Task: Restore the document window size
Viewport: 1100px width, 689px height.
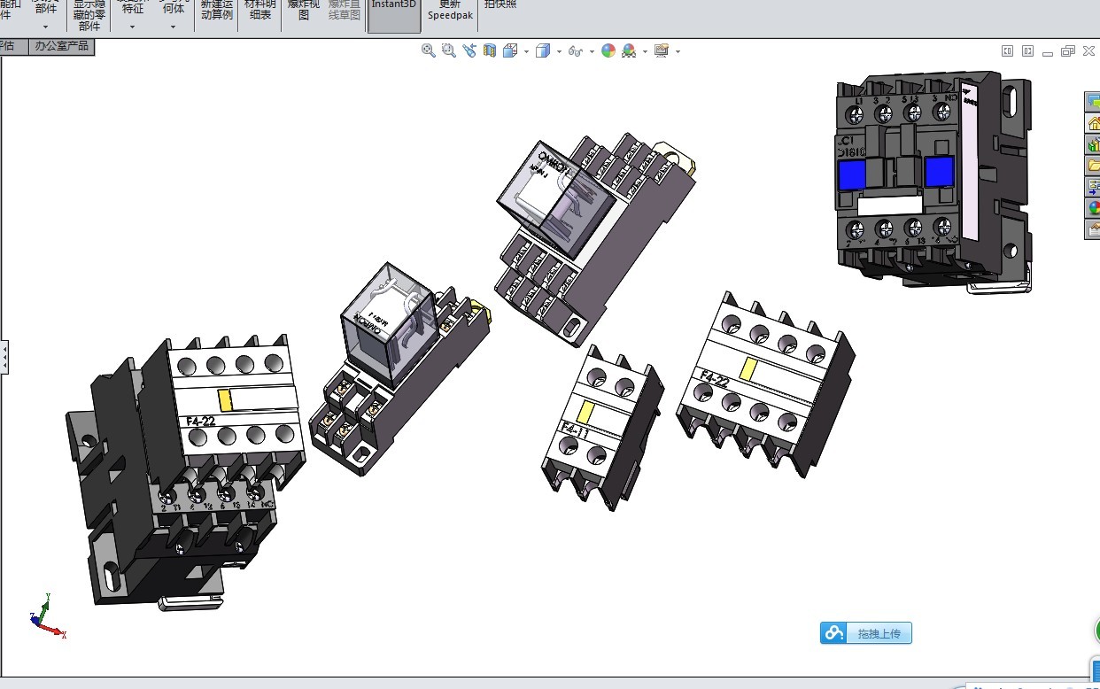Action: click(1067, 51)
